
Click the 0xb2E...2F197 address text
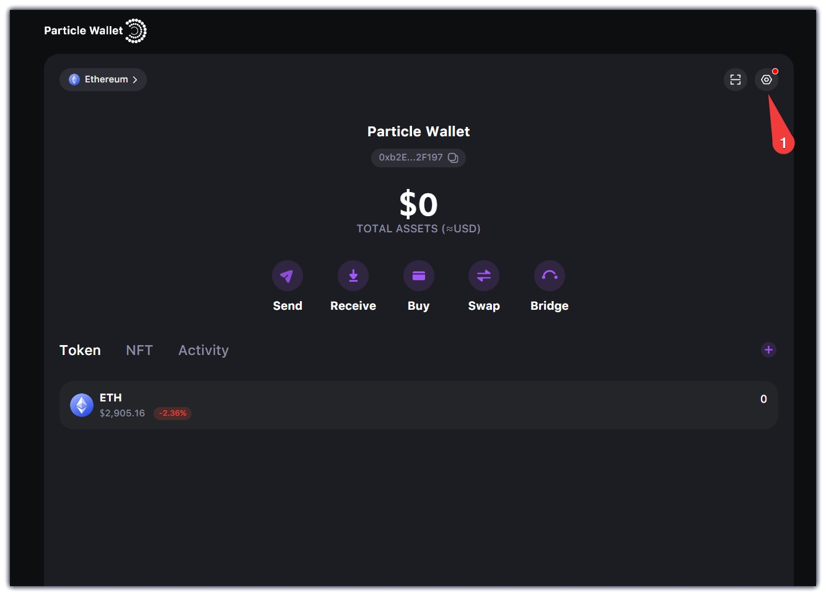[x=410, y=158]
